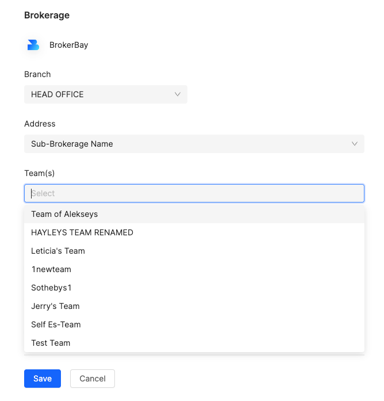Select Leticia's Team from list
The height and width of the screenshot is (401, 384).
tap(194, 251)
